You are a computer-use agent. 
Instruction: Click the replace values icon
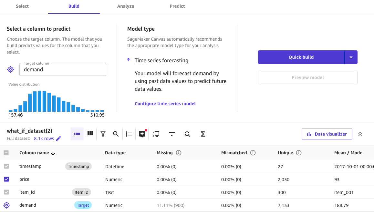coord(187,134)
